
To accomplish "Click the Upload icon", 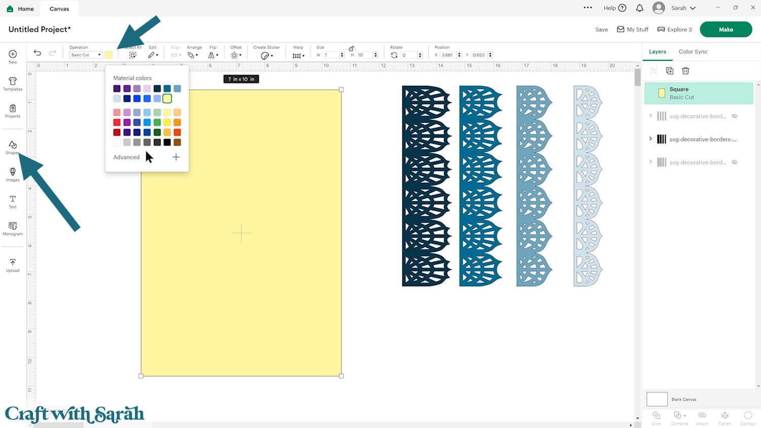I will click(x=13, y=265).
